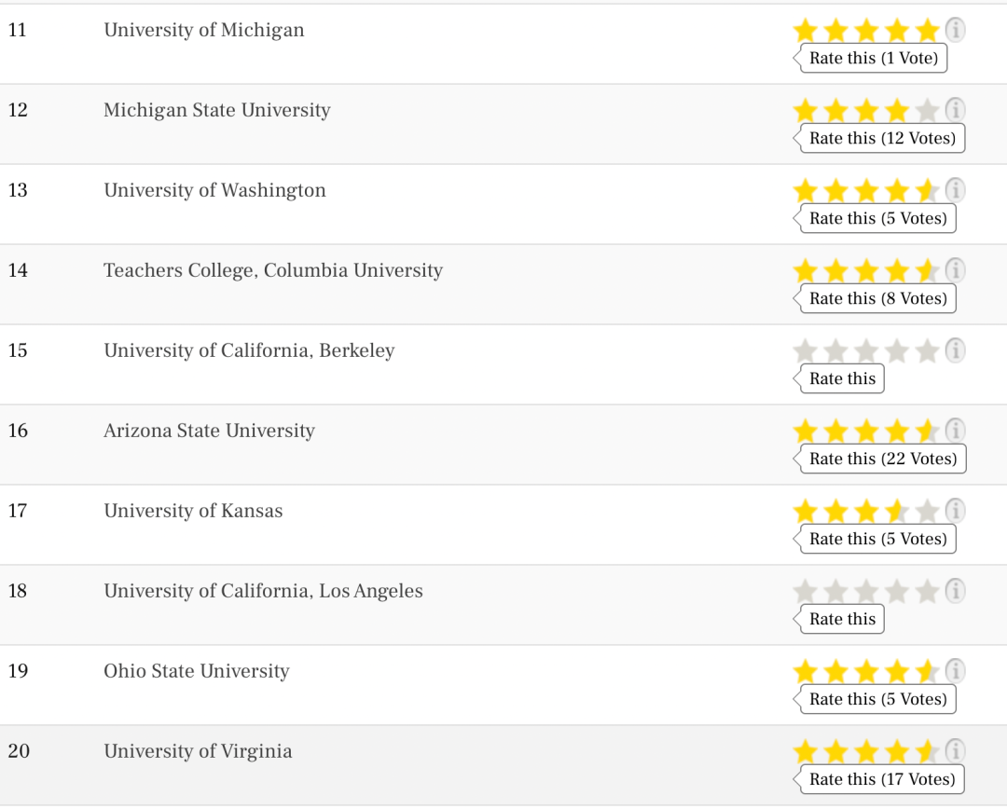
Task: Open info icon beside Michigan State University rating
Action: (x=955, y=110)
